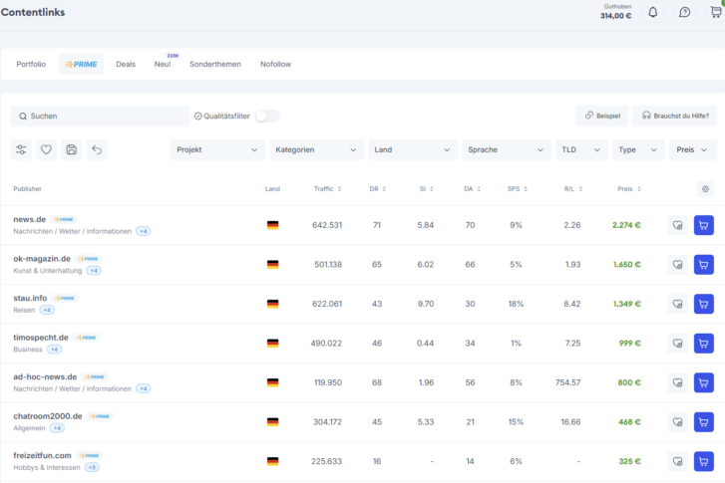Open the TLD dropdown

coord(581,149)
